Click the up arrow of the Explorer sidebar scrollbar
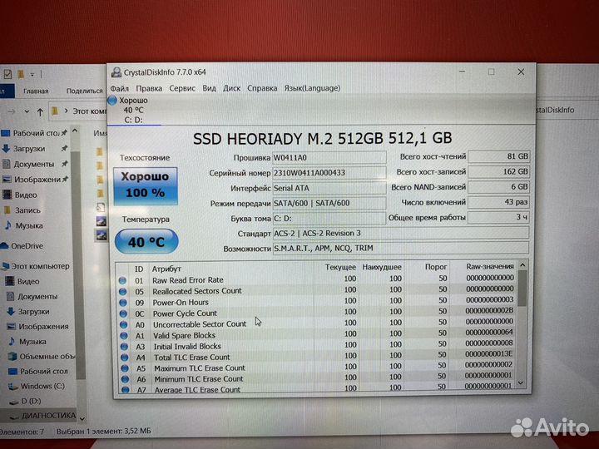The height and width of the screenshot is (449, 599). [x=75, y=131]
